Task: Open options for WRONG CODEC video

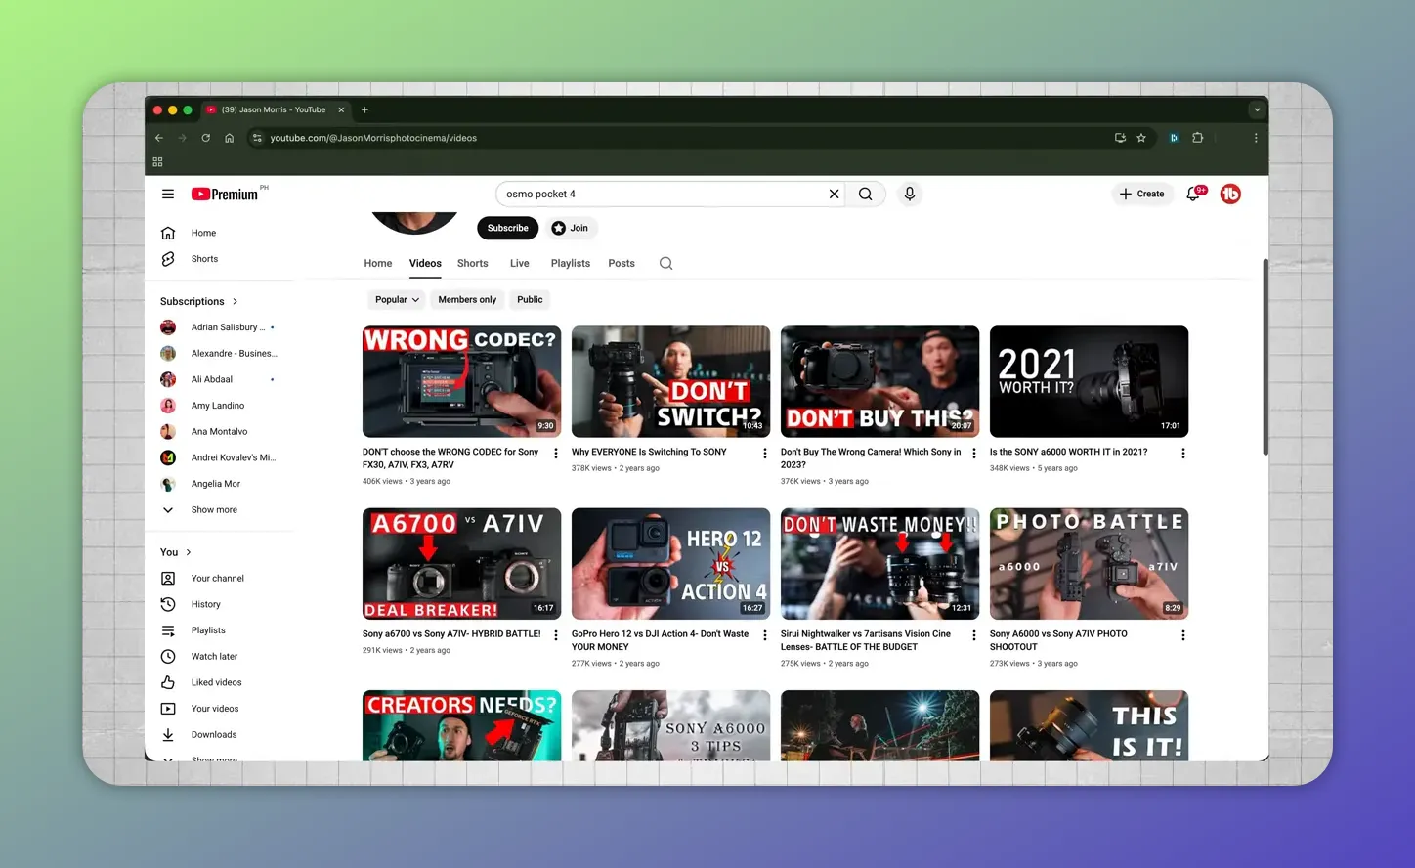Action: [556, 453]
